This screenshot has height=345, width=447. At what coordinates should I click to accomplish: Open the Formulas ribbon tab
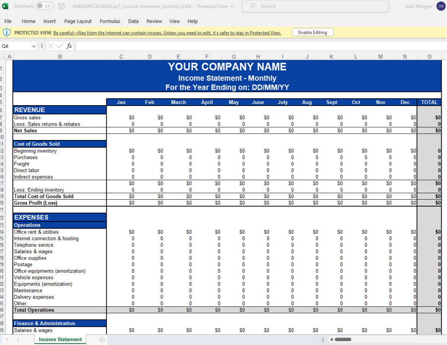pyautogui.click(x=110, y=21)
